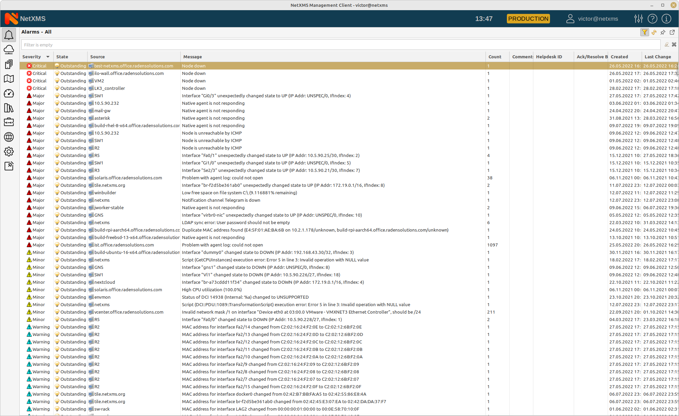Viewport: 679px width, 416px height.
Task: Click the PRODUCTION server badge
Action: (x=528, y=19)
